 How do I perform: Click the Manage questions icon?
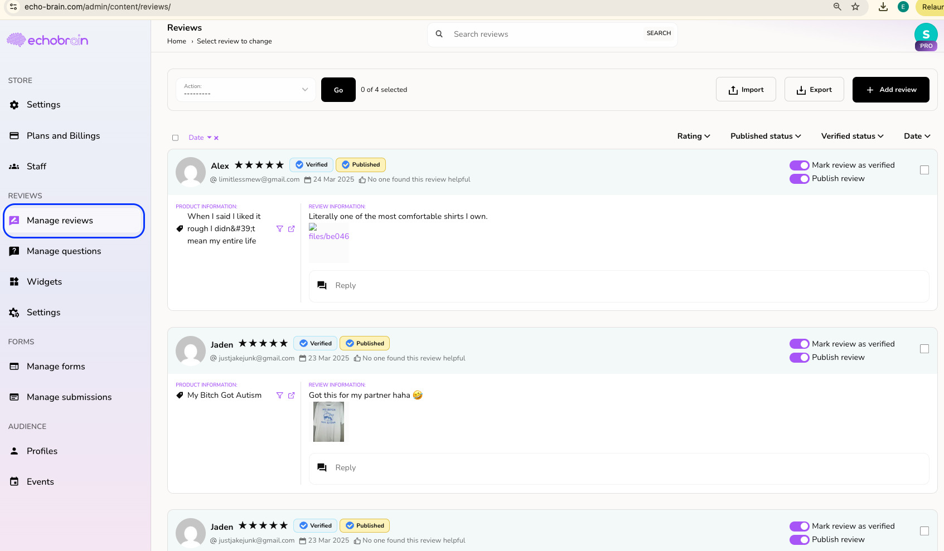pyautogui.click(x=14, y=251)
